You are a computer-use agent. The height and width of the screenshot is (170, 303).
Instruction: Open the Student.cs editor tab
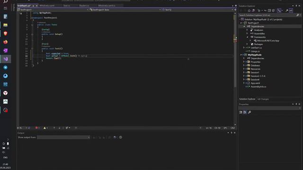coord(84,6)
